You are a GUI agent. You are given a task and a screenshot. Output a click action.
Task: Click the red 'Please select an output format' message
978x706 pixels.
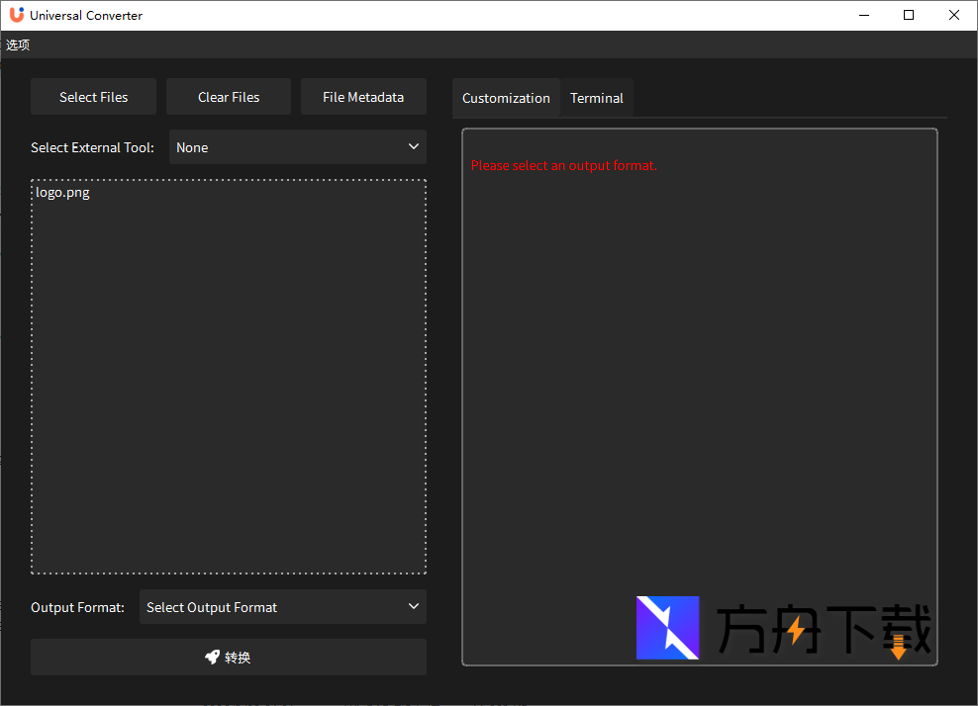(563, 165)
